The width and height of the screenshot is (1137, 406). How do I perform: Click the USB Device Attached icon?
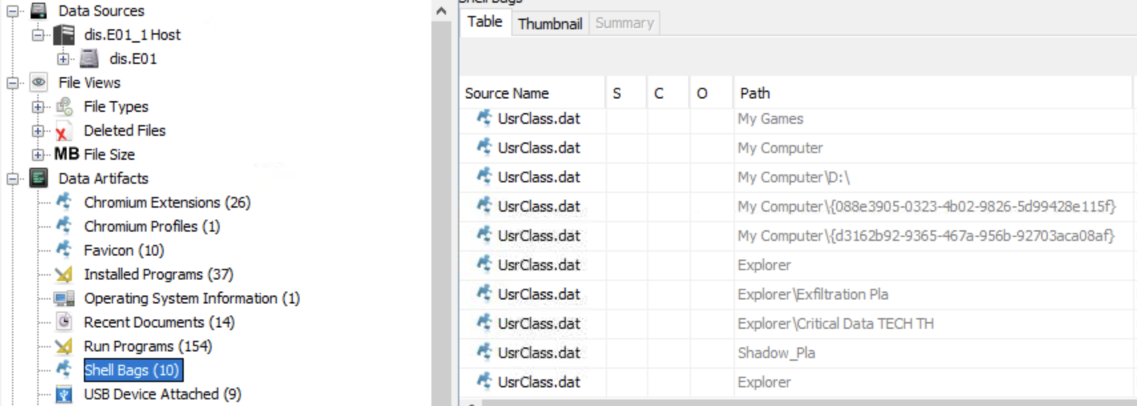pyautogui.click(x=64, y=394)
